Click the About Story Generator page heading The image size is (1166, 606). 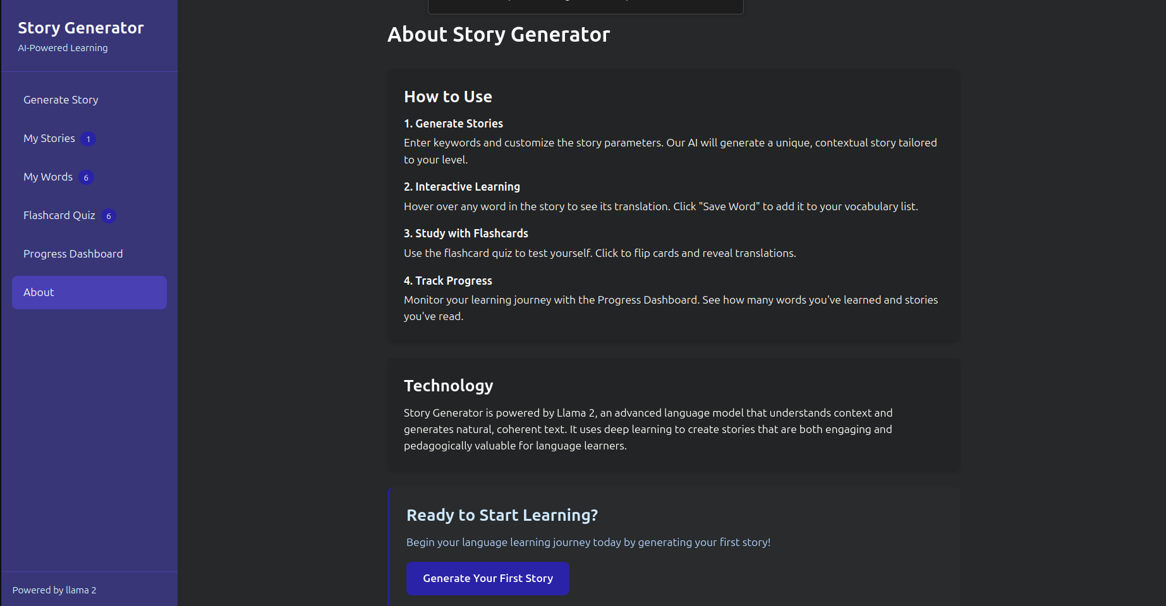point(499,34)
